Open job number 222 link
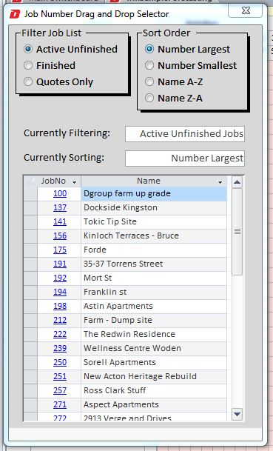The height and width of the screenshot is (451, 273). 60,335
